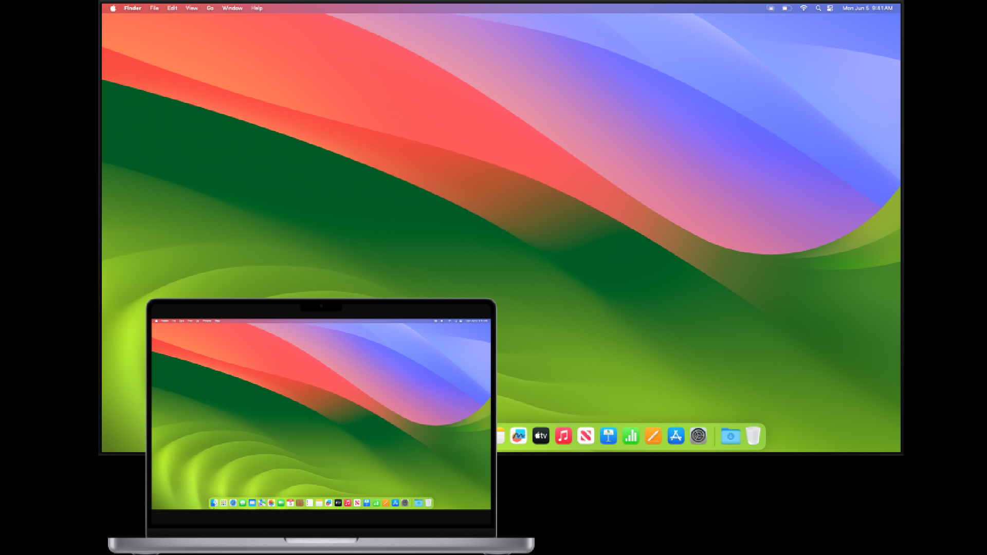Open Apple News from the Dock
987x555 pixels.
[x=586, y=436]
